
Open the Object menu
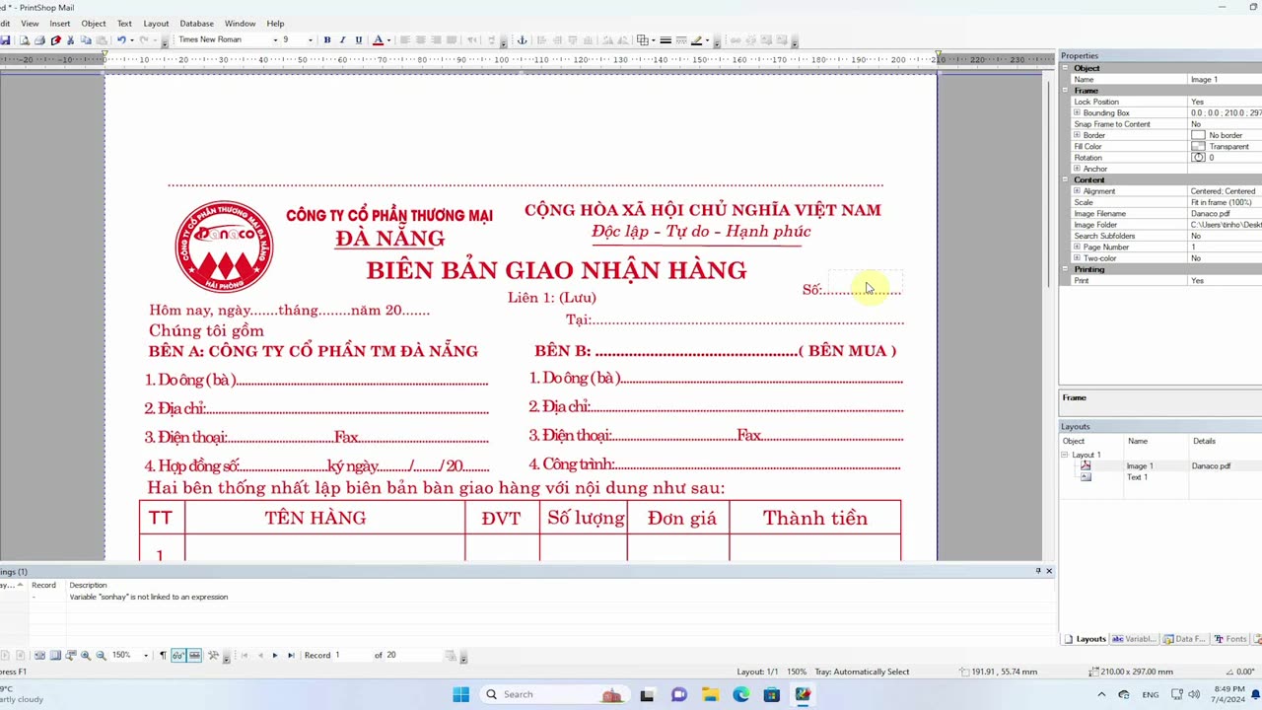pyautogui.click(x=94, y=24)
